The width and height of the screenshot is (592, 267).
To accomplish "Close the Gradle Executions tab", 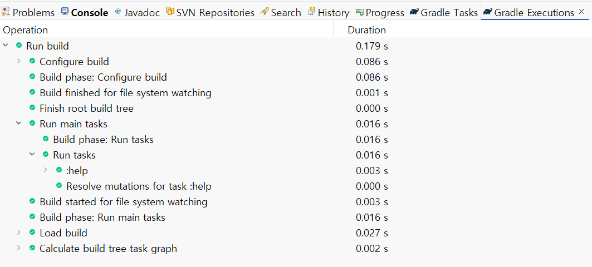I will (x=582, y=12).
